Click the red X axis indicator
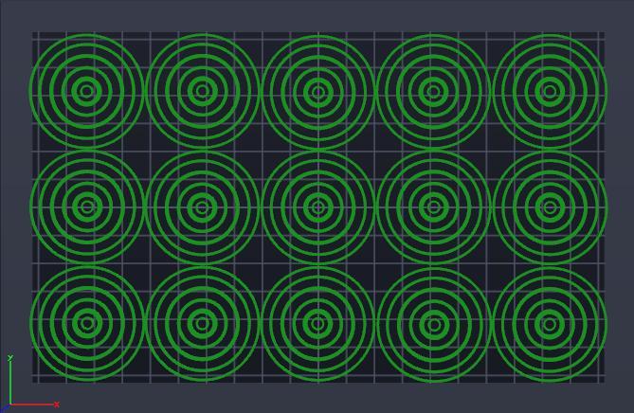This screenshot has height=413, width=634. [35, 404]
